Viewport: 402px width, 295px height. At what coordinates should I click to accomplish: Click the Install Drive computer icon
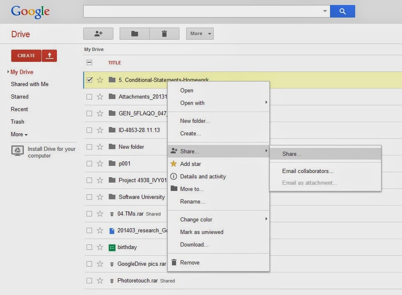(18, 151)
